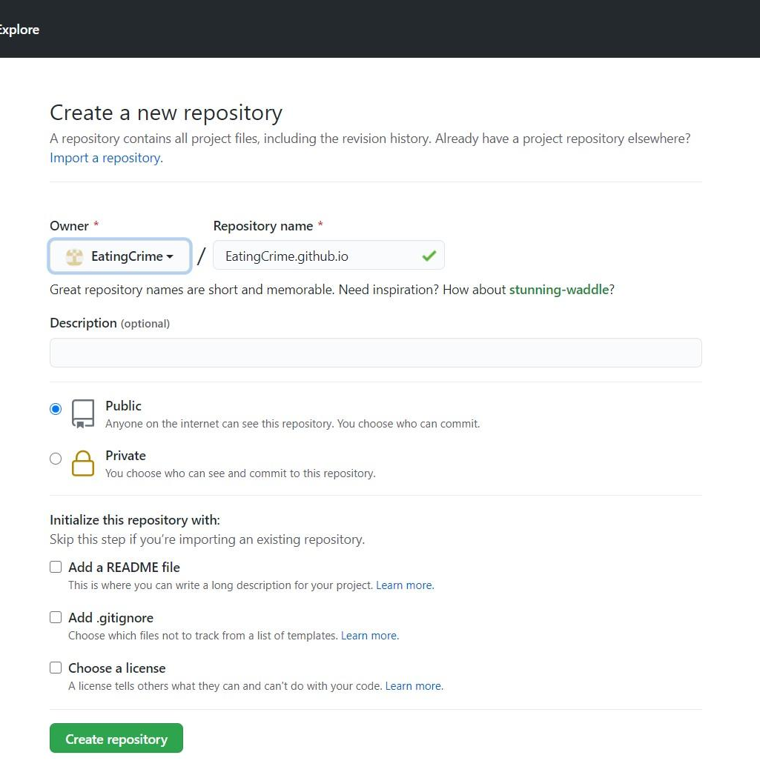760x775 pixels.
Task: Click into the Description text field
Action: pyautogui.click(x=375, y=353)
